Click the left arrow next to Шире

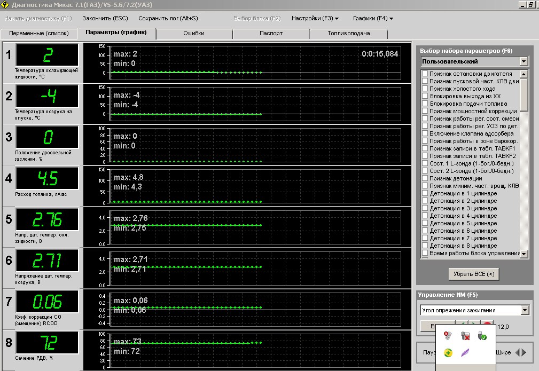pos(518,352)
